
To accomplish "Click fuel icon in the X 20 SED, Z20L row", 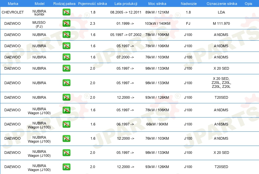I will 66,83.
